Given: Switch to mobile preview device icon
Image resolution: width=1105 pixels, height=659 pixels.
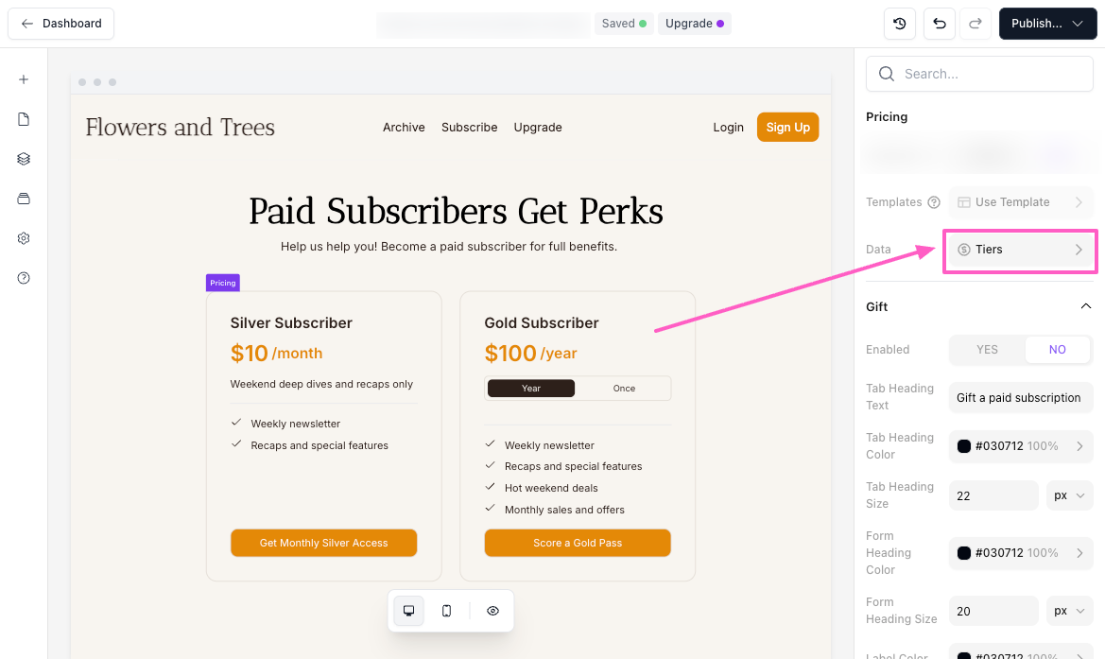Looking at the screenshot, I should pos(447,611).
